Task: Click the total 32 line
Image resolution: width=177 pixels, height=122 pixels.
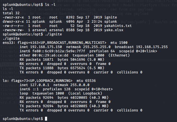Action: [x=11, y=13]
